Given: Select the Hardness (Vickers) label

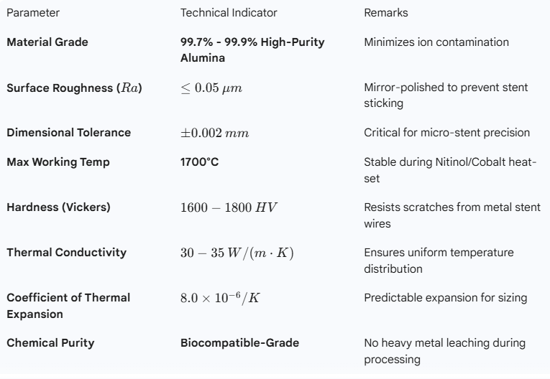Looking at the screenshot, I should tap(58, 208).
